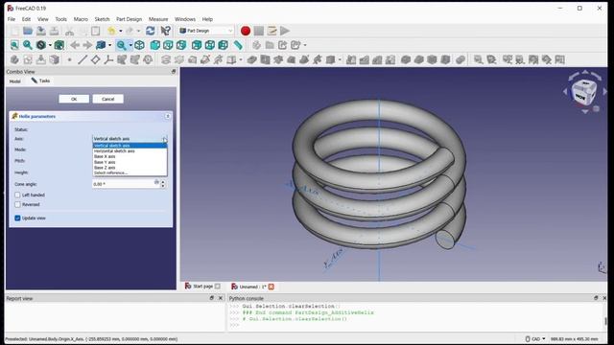
Task: Click the Create body icon
Action: tap(15, 59)
